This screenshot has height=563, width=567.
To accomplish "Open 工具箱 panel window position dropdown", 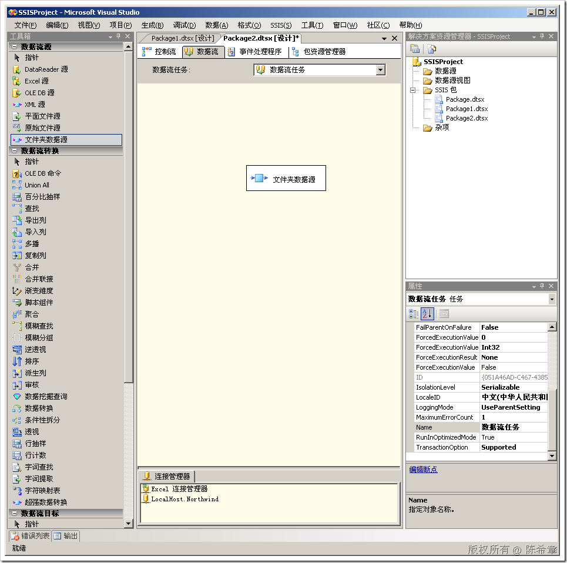I will point(110,36).
